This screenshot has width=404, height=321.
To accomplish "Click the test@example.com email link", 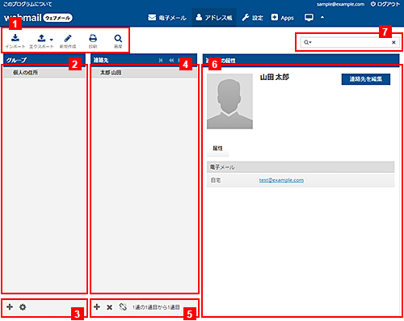I will coord(281,180).
